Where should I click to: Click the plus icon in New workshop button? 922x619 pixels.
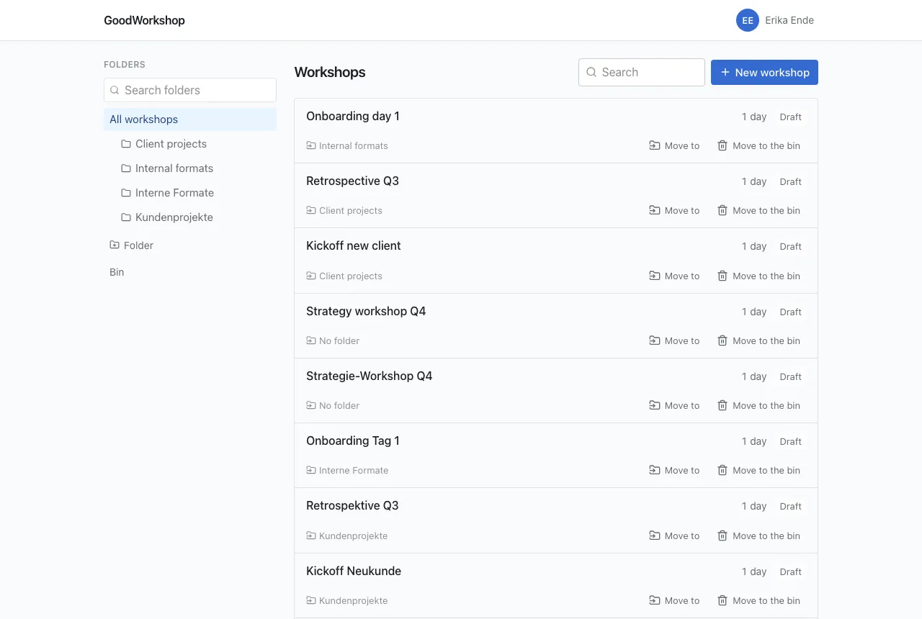(x=725, y=72)
